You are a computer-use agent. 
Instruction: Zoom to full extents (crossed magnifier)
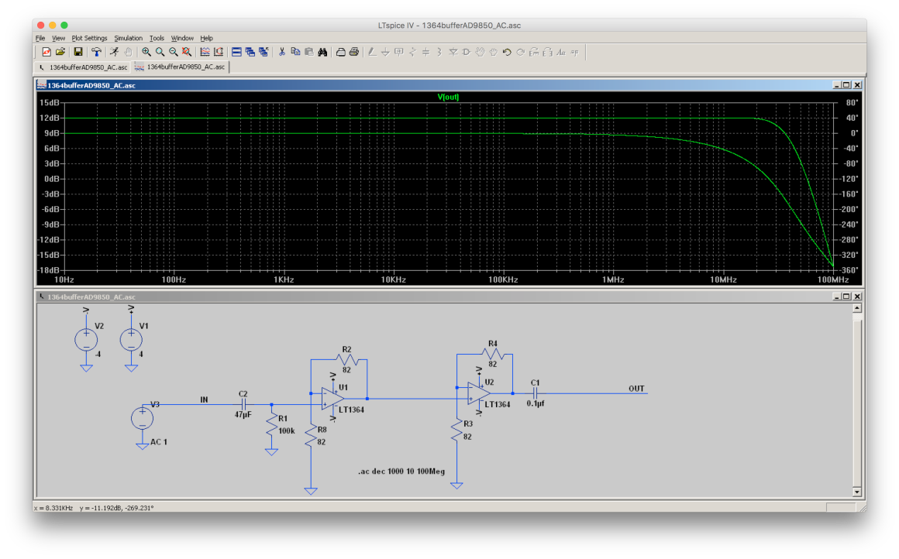click(187, 52)
